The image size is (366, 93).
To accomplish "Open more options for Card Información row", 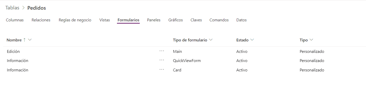I will click(162, 70).
